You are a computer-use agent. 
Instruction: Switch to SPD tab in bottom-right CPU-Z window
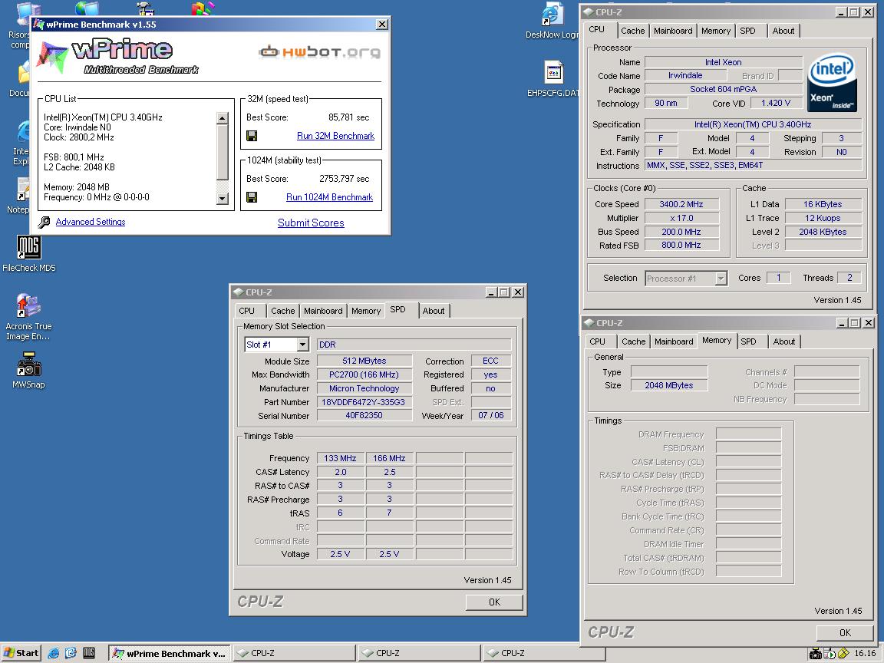[x=749, y=341]
